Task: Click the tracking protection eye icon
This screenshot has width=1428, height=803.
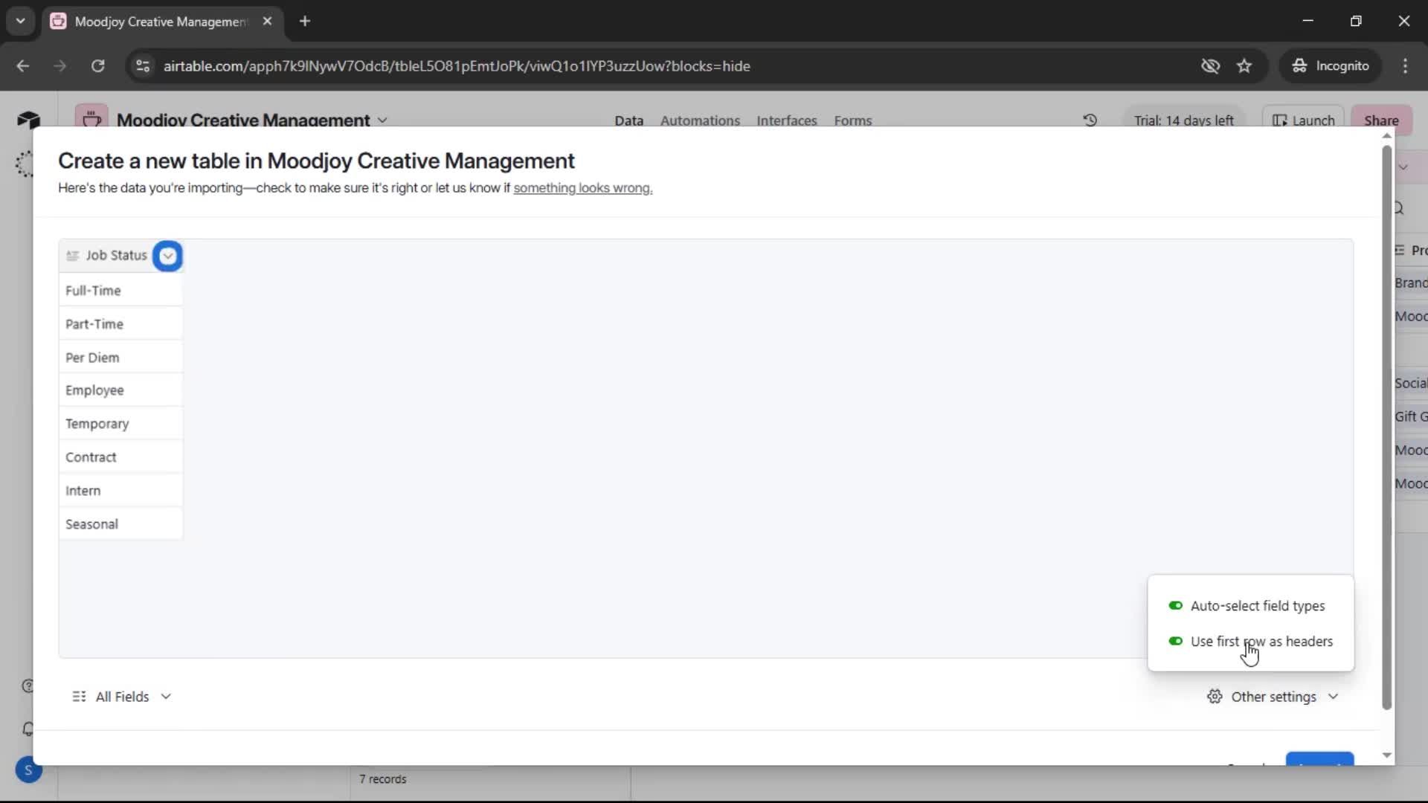Action: pos(1210,66)
